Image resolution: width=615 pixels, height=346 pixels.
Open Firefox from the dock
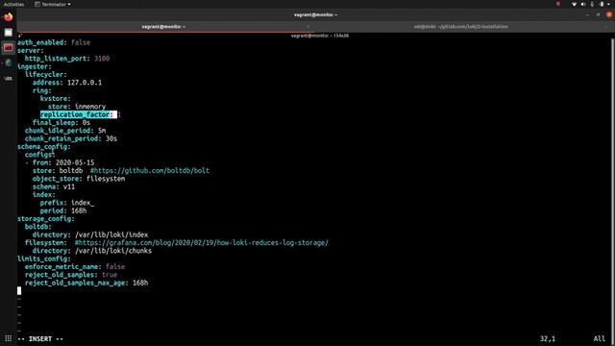point(9,17)
